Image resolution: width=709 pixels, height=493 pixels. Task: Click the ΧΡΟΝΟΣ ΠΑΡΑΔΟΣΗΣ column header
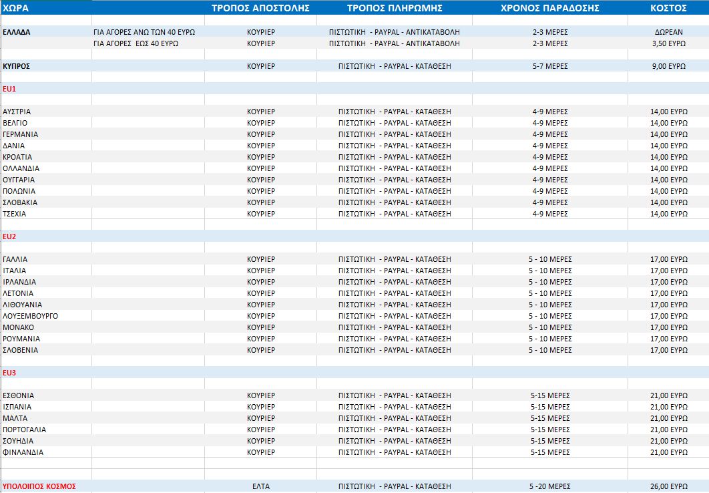(x=550, y=8)
